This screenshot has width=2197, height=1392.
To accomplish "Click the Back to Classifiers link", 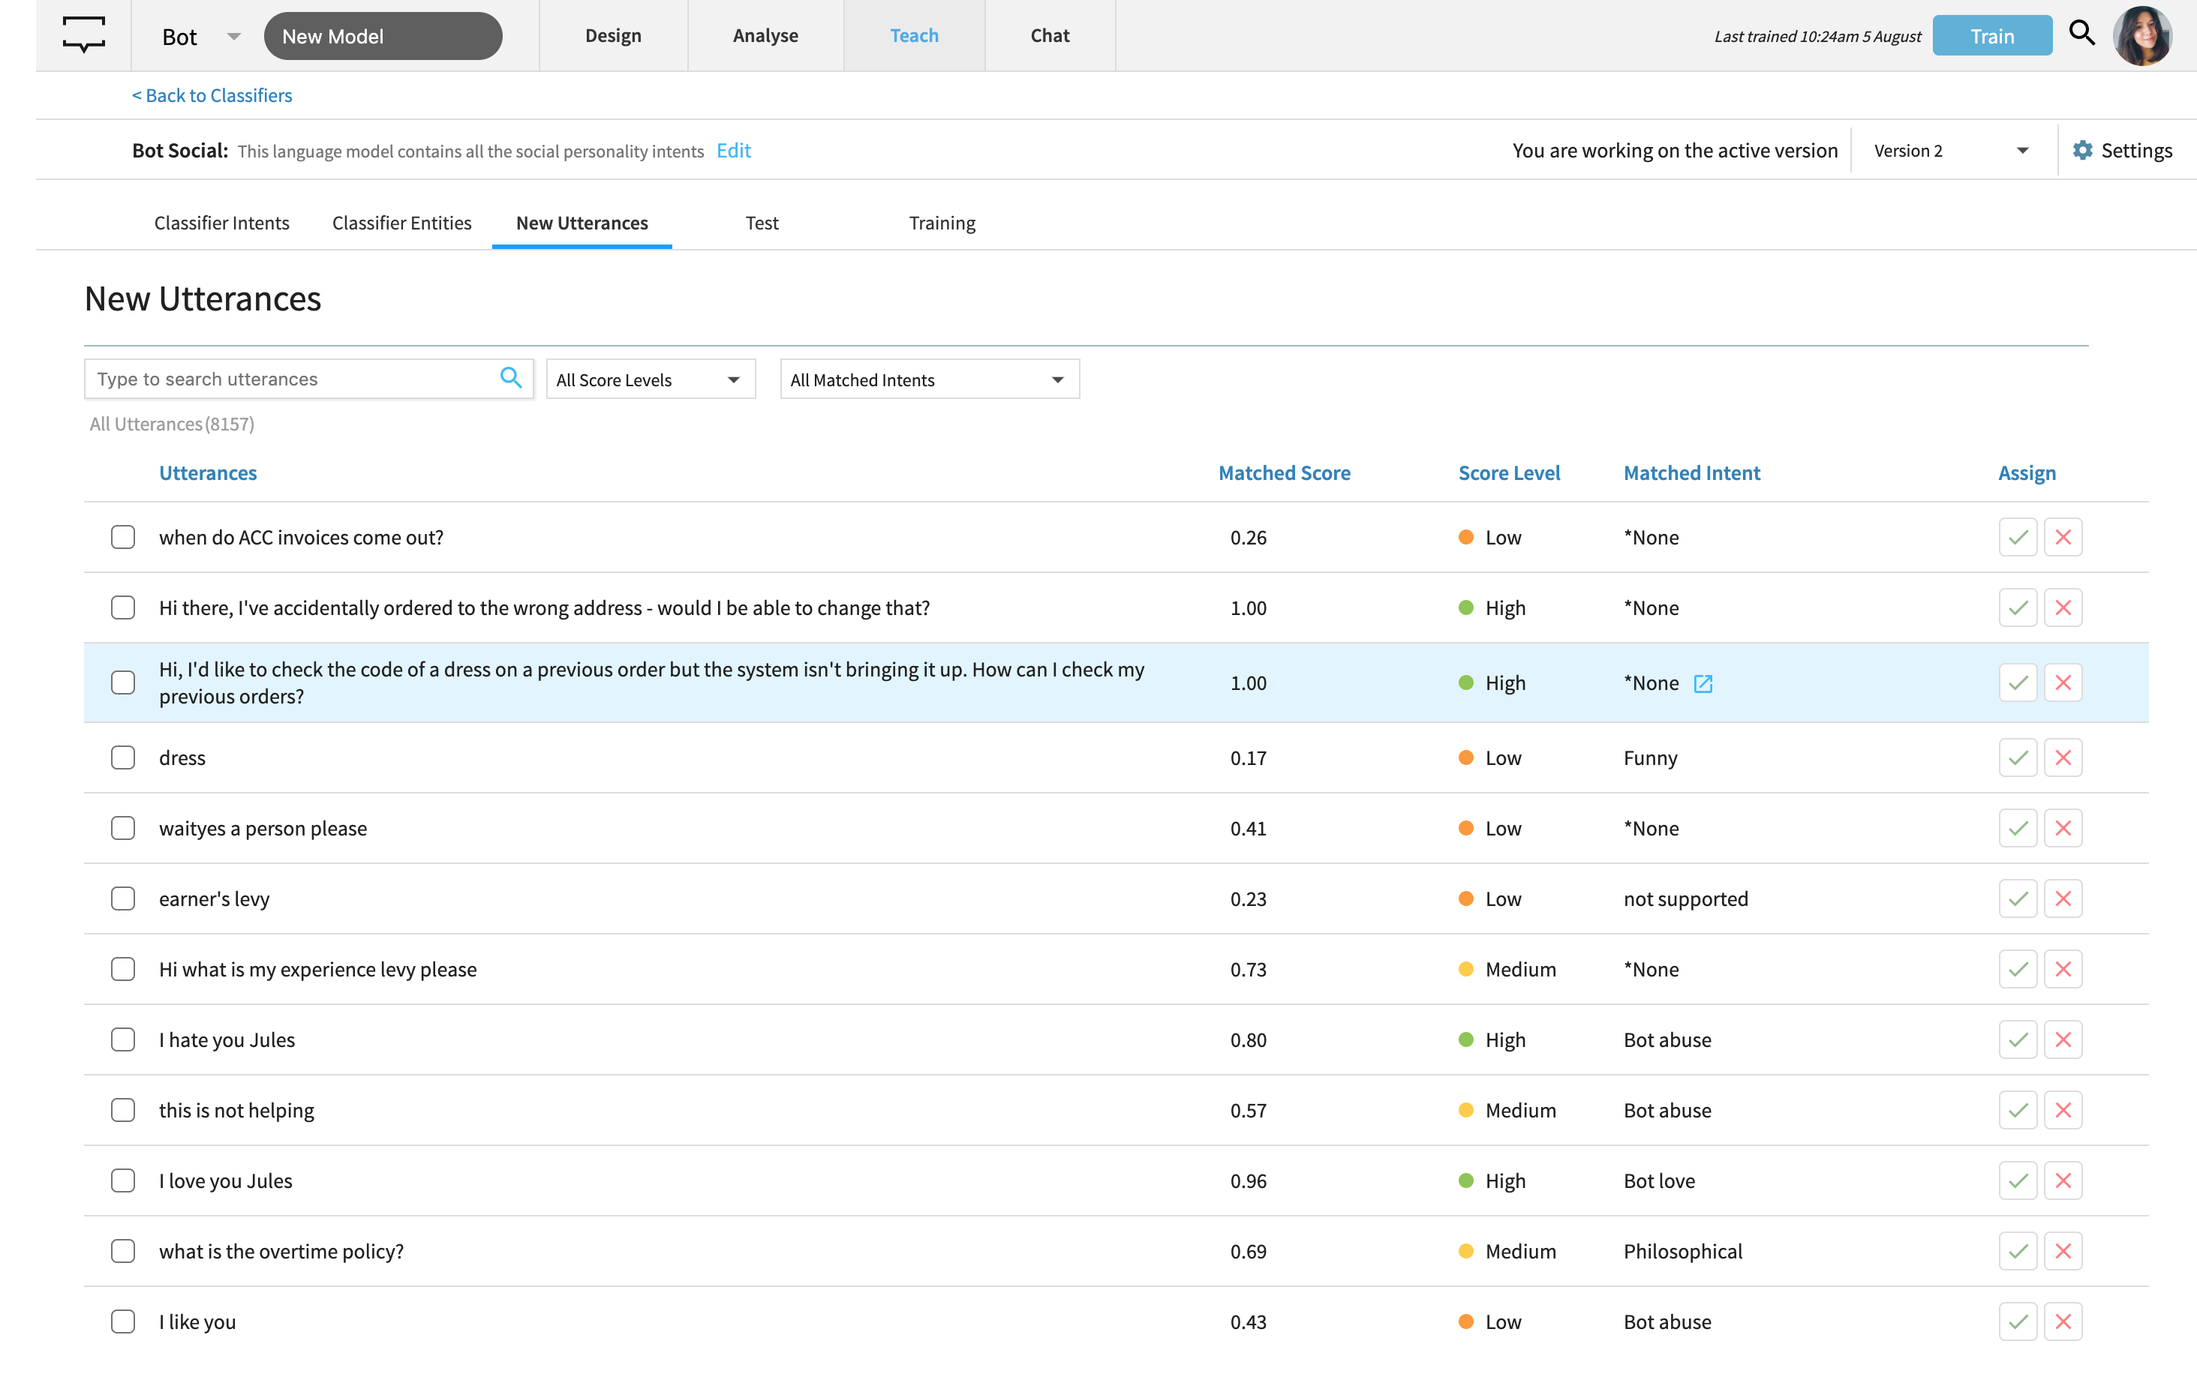I will 212,94.
